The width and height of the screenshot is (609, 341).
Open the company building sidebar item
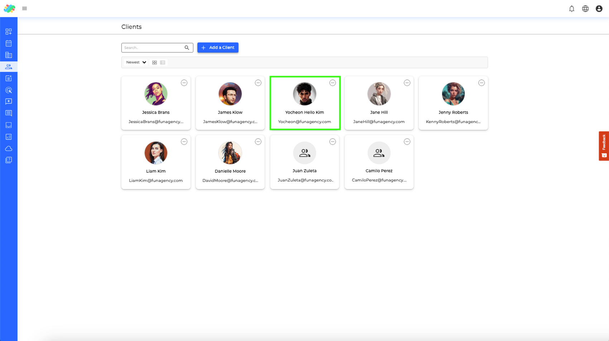coord(9,55)
